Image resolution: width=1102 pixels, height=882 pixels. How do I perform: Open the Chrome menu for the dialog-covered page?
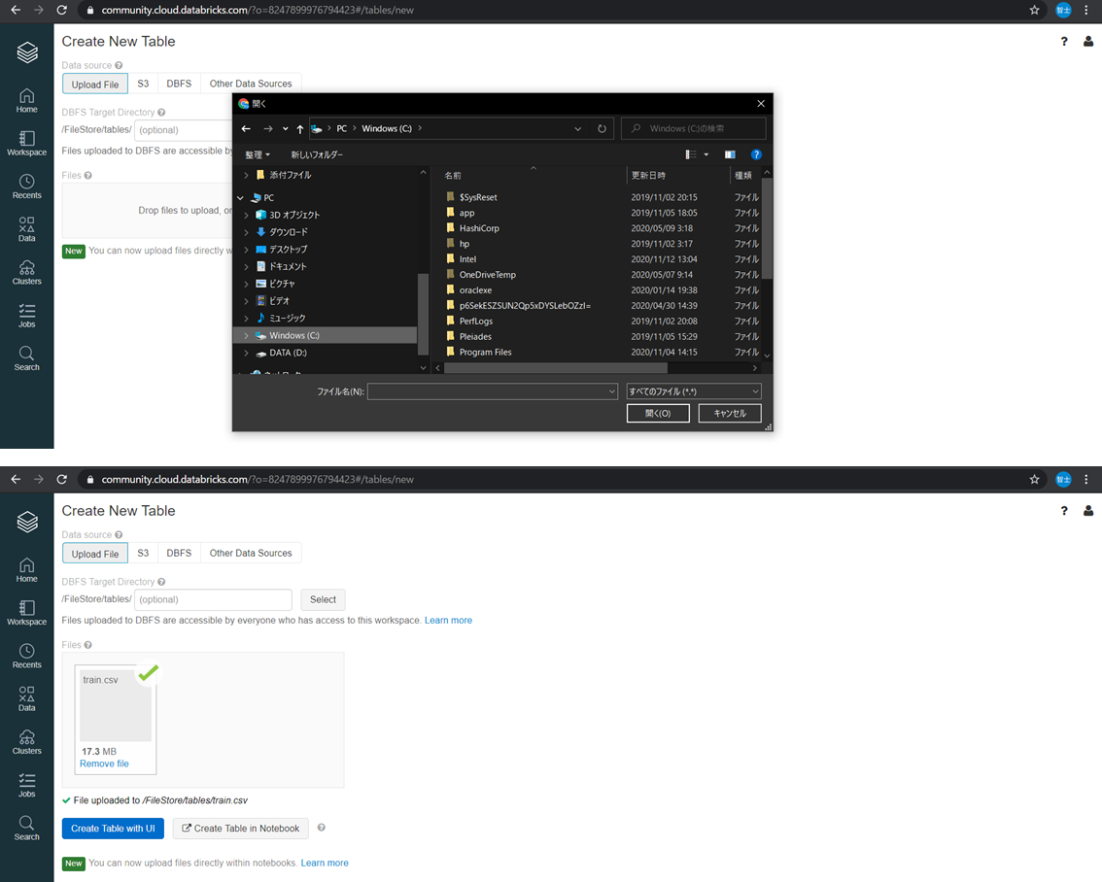pos(1085,10)
